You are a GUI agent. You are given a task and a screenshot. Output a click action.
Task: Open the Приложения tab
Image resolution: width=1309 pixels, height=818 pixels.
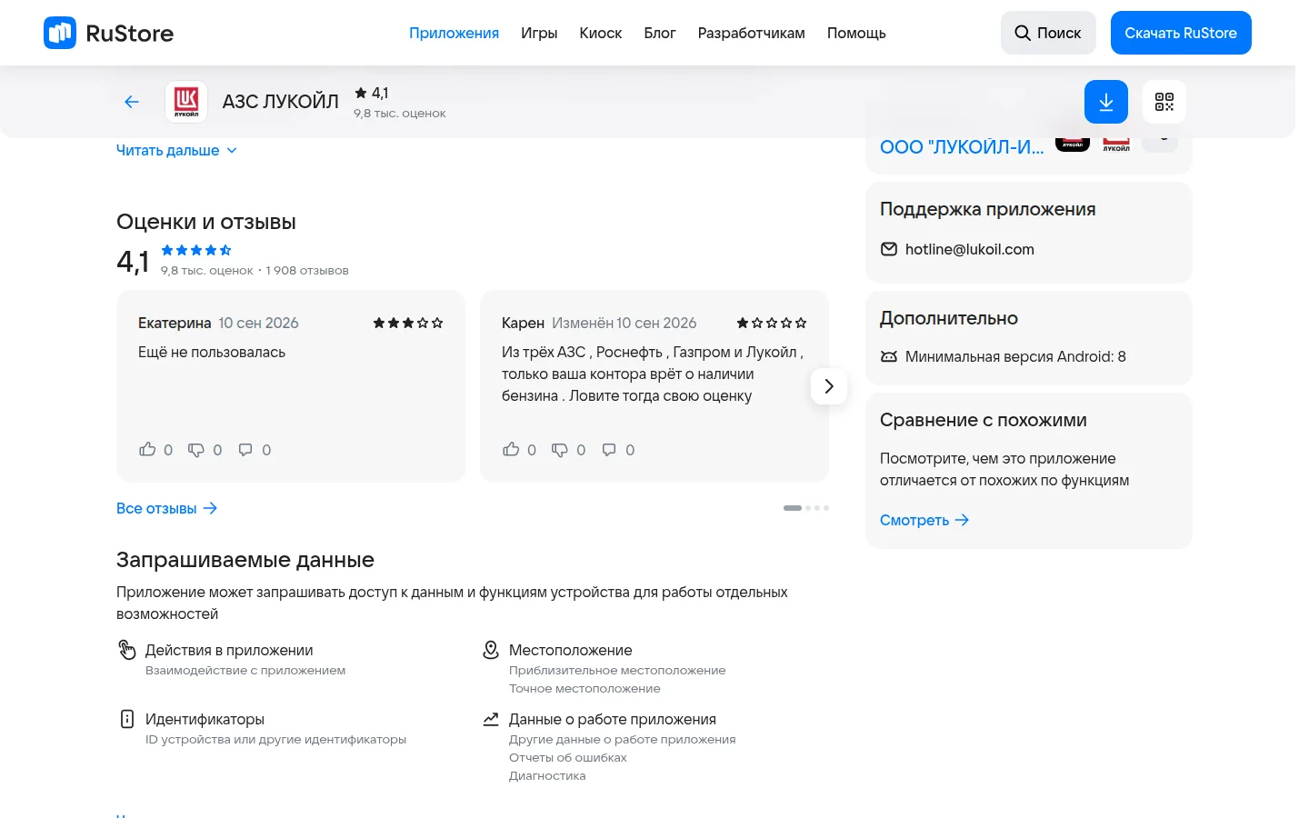point(454,33)
